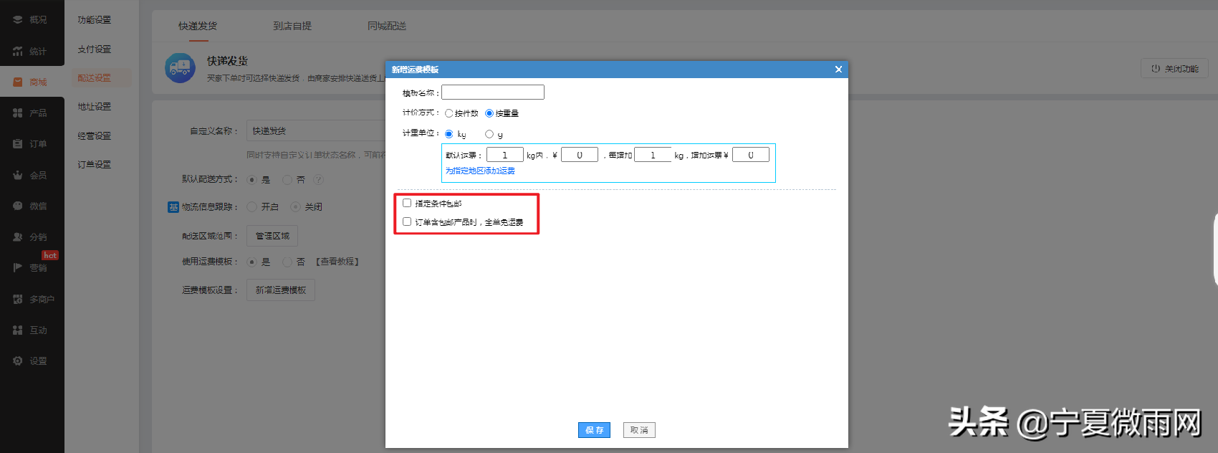Click the 分销 distribution icon
1218x453 pixels.
tap(18, 237)
